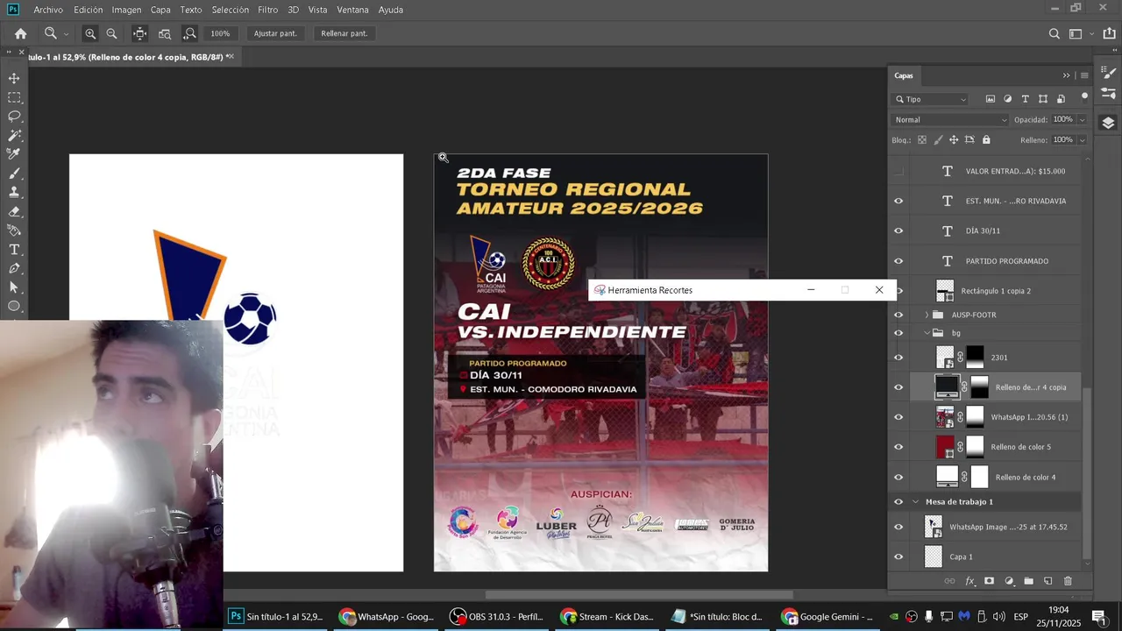Choose the Zoom In mode icon
This screenshot has width=1122, height=631.
click(x=90, y=33)
